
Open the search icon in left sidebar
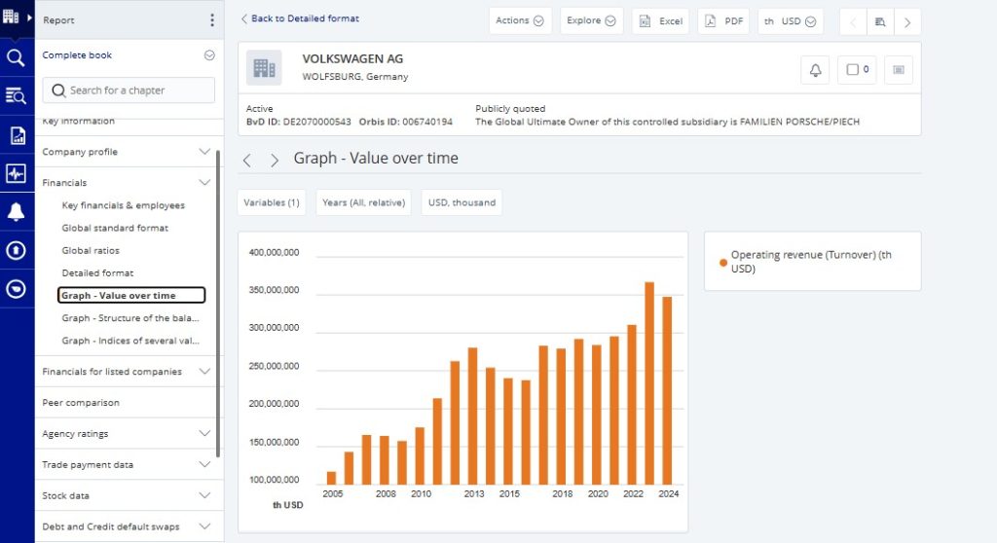pos(16,57)
